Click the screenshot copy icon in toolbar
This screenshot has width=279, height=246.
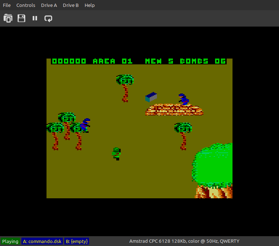(x=8, y=18)
